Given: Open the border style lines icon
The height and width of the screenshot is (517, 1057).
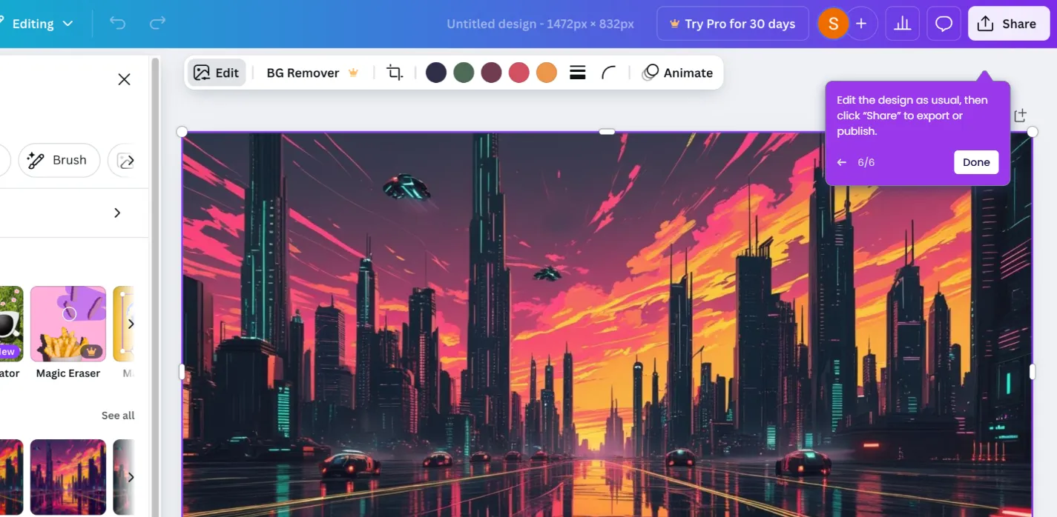Looking at the screenshot, I should coord(578,73).
